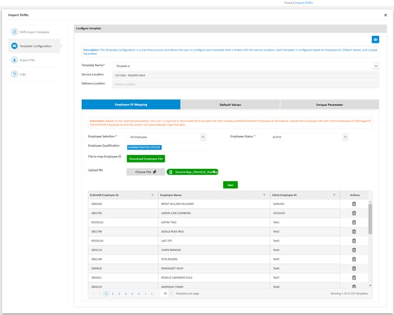Viewport: 394px width, 315px height.
Task: Open the Unique Parameter tab
Action: click(x=329, y=104)
